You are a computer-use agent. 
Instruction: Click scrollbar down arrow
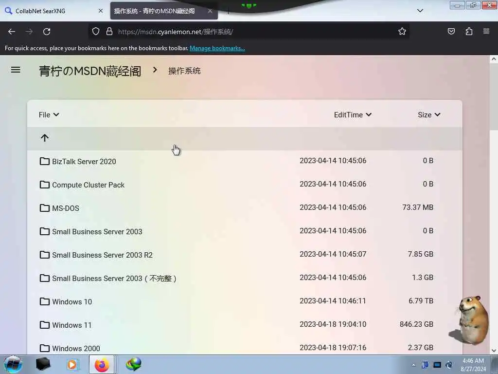pos(494,351)
